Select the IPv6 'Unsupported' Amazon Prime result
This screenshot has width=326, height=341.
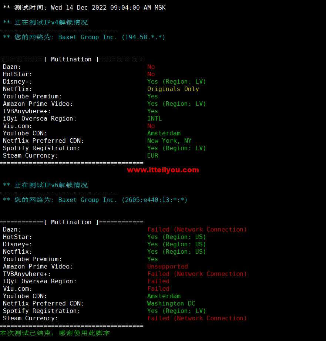tap(168, 266)
